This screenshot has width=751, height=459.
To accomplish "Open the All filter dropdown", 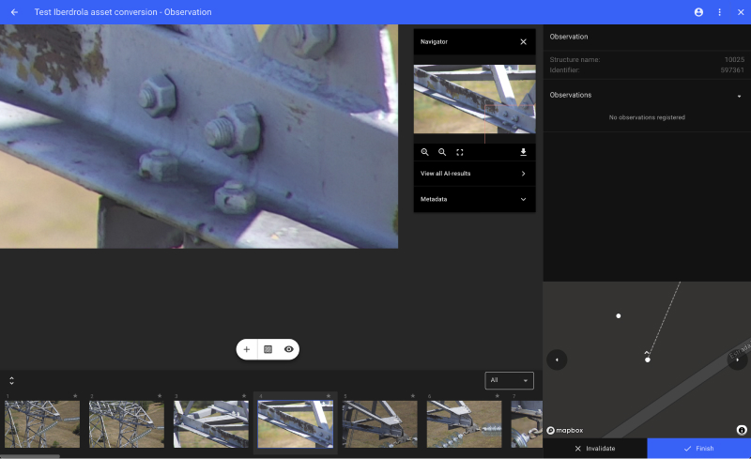I will click(x=509, y=380).
